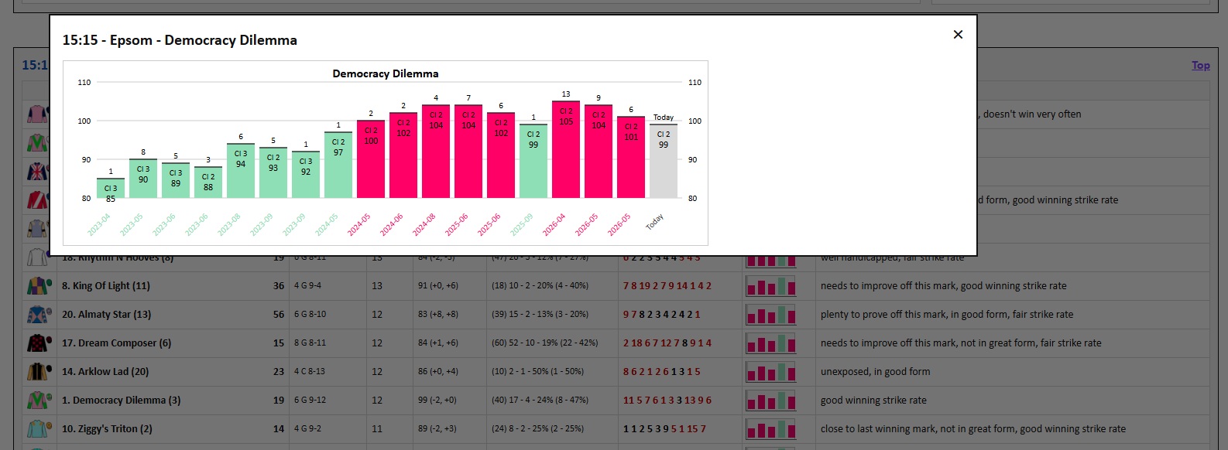Image resolution: width=1228 pixels, height=450 pixels.
Task: Click the highest bar rated 105 in chart
Action: pos(566,149)
